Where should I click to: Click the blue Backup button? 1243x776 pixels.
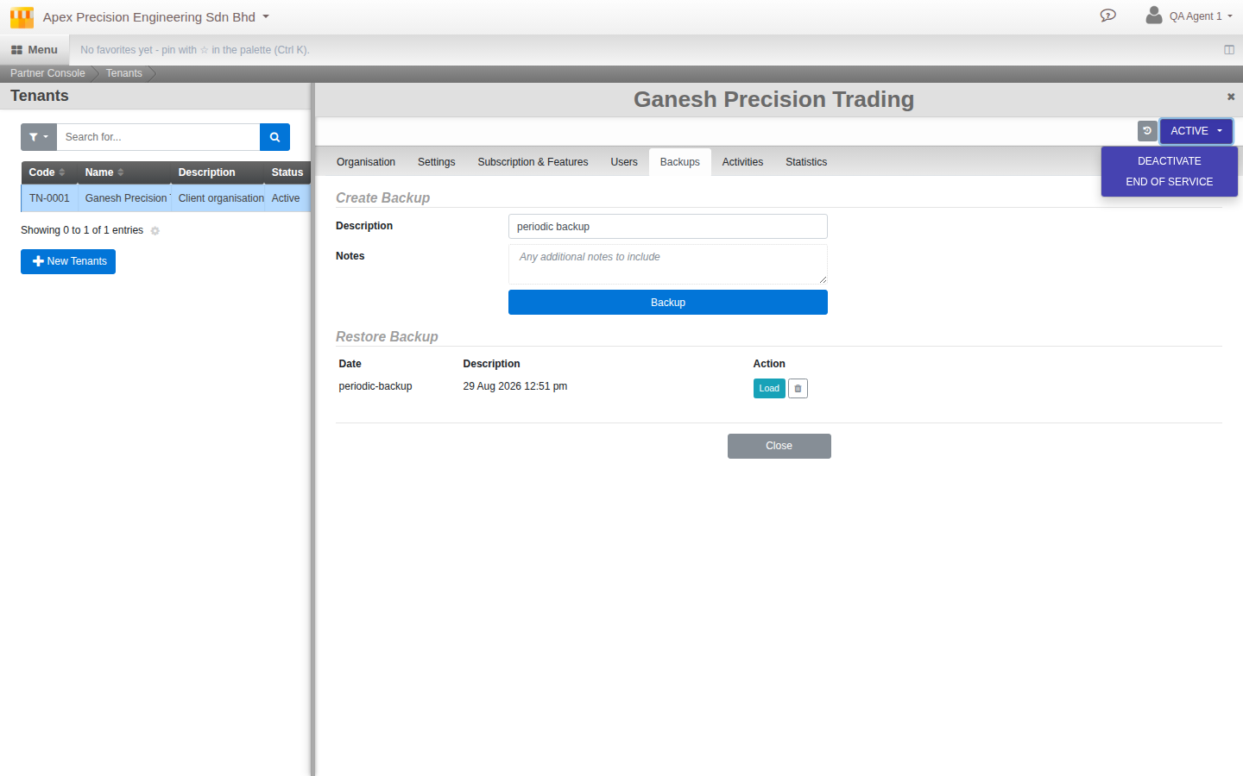pos(668,303)
